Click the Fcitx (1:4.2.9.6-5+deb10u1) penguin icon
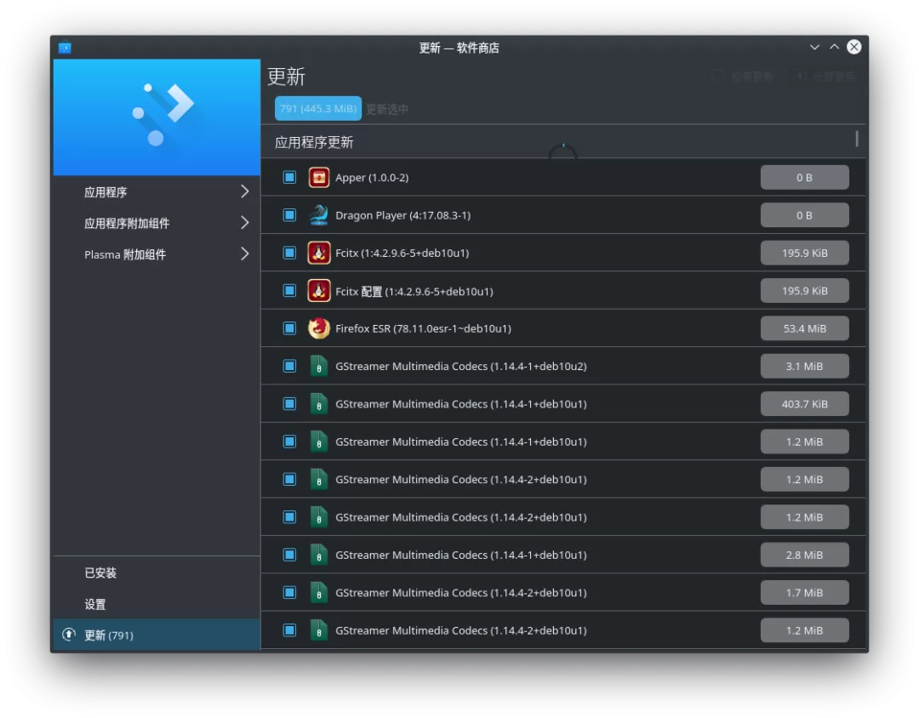 click(319, 253)
